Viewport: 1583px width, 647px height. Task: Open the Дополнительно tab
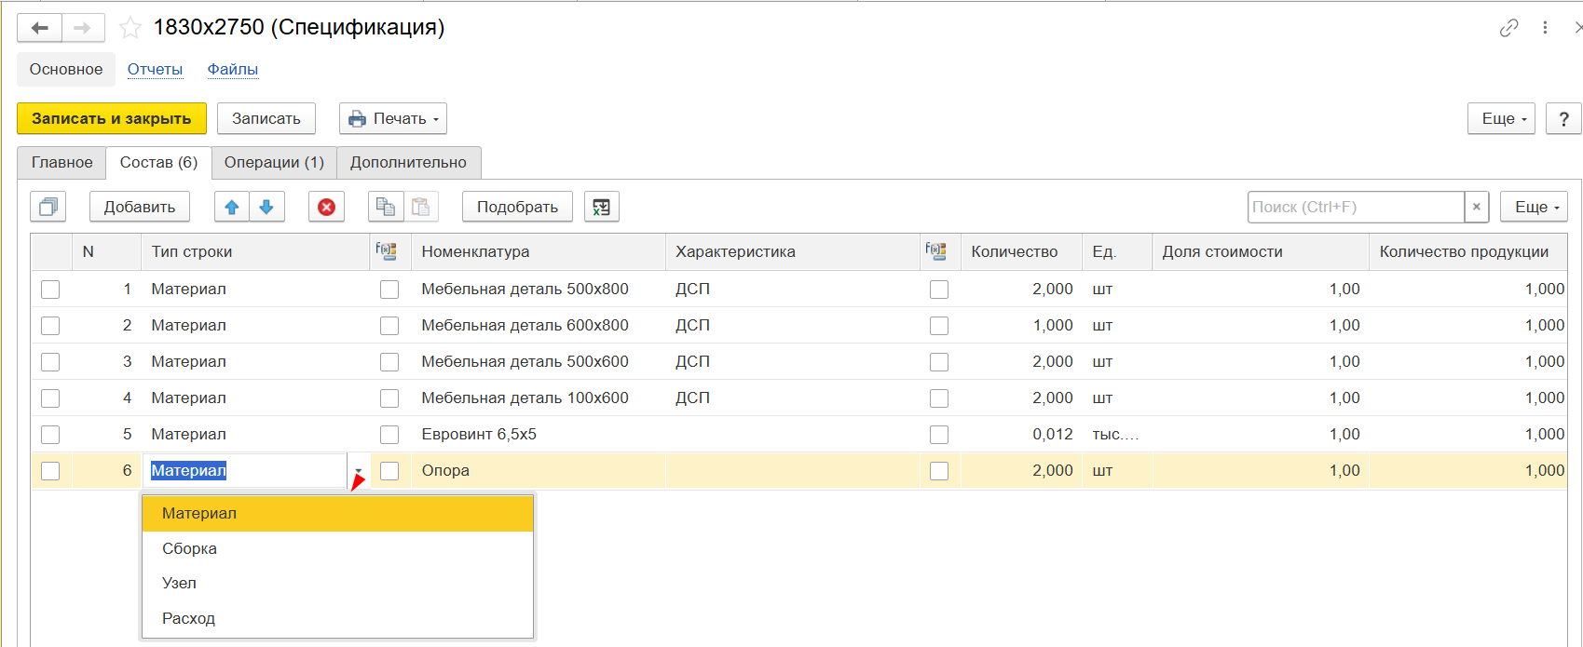click(x=408, y=162)
